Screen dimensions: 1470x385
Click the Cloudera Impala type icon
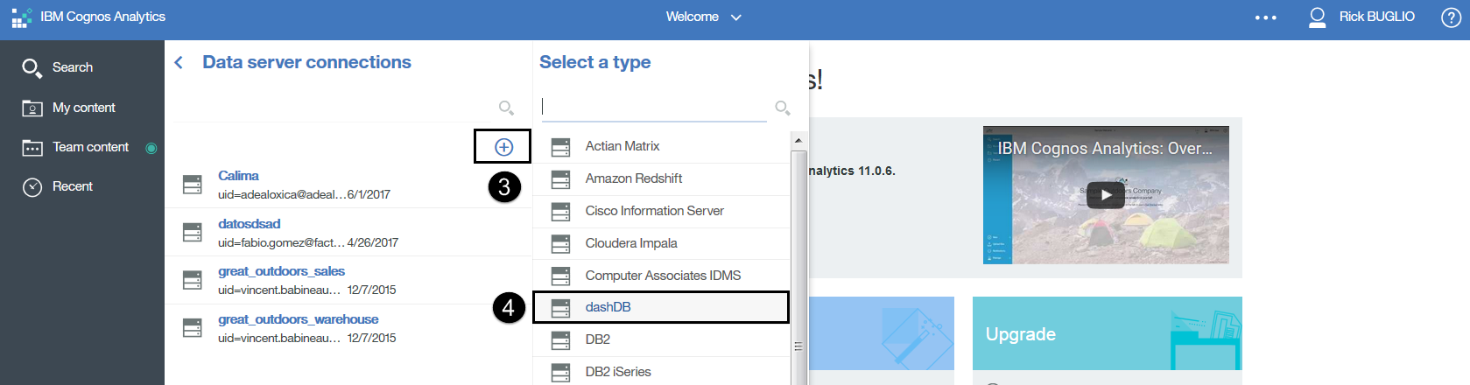click(x=560, y=244)
